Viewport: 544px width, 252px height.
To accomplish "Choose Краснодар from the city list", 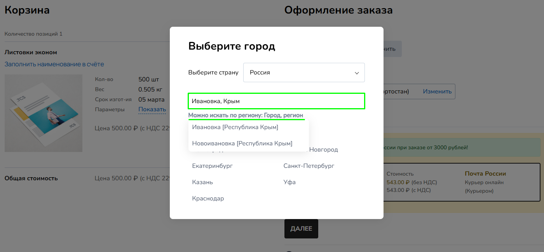I will pyautogui.click(x=207, y=198).
